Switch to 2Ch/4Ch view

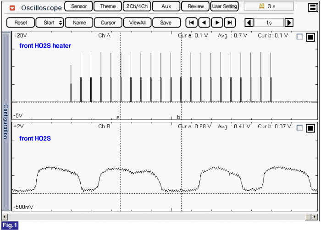(135, 6)
